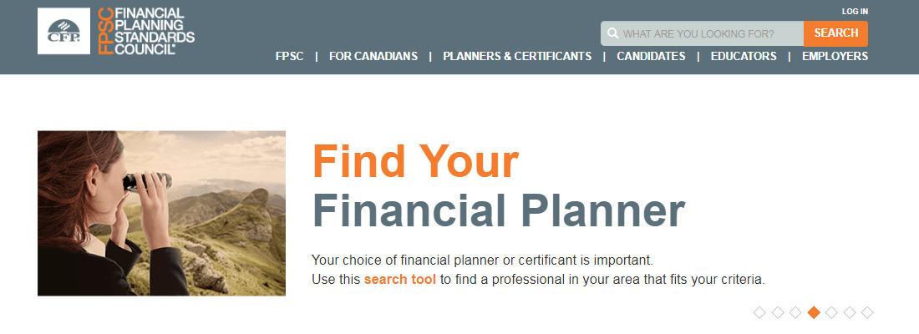
Task: Select the last carousel diamond indicator
Action: coord(867,312)
